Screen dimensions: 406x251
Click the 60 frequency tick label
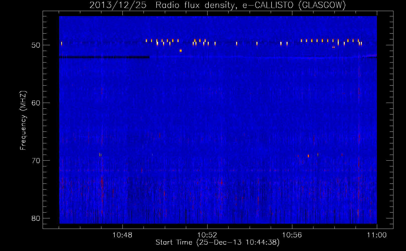pos(36,103)
